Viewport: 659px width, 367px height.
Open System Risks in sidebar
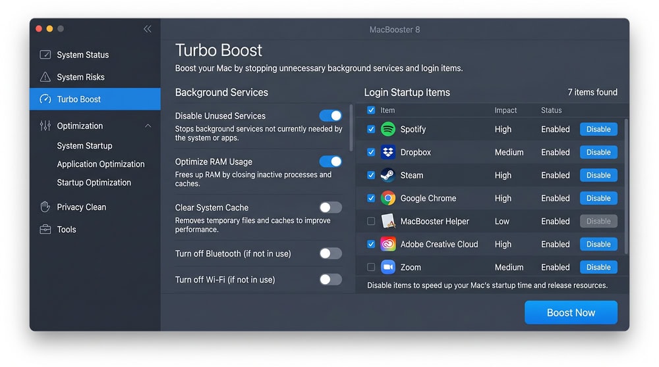[x=95, y=77]
